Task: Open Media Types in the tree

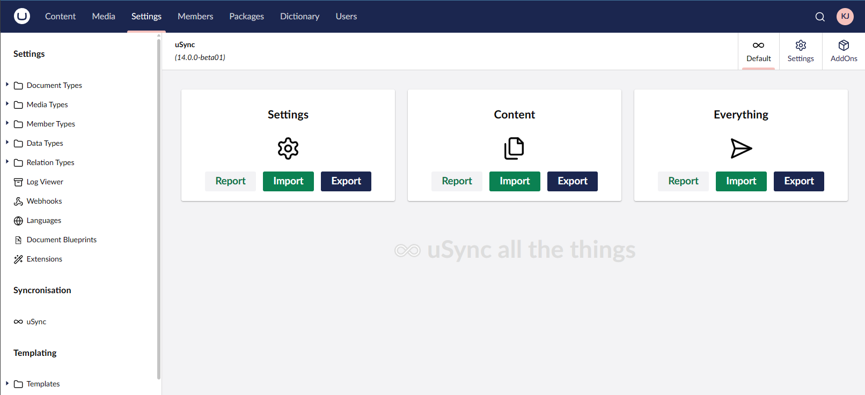Action: point(47,105)
